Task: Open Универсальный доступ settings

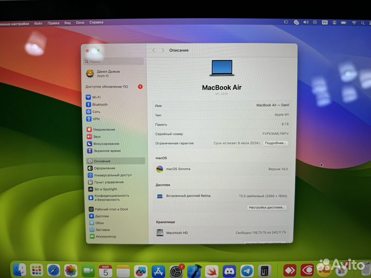Action: tap(110, 175)
